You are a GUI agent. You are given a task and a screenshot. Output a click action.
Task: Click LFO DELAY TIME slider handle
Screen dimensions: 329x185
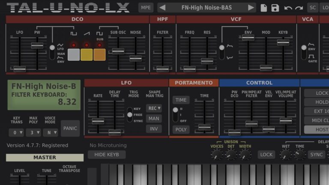115,132
